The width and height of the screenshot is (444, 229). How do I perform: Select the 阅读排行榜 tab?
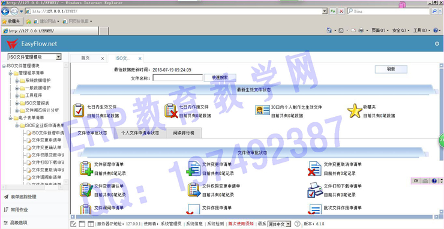[x=184, y=132]
